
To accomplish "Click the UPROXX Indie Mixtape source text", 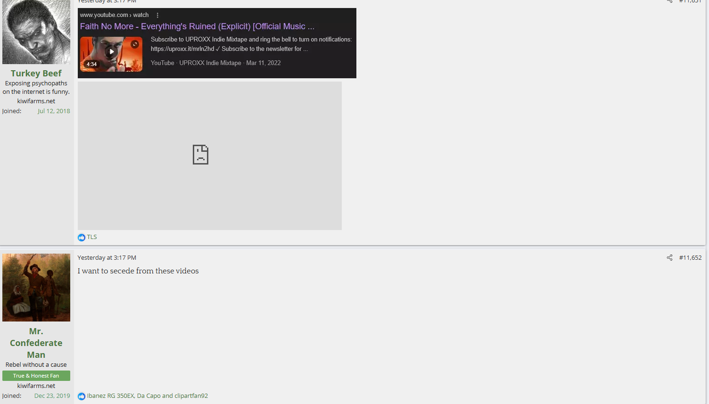I will pyautogui.click(x=210, y=63).
